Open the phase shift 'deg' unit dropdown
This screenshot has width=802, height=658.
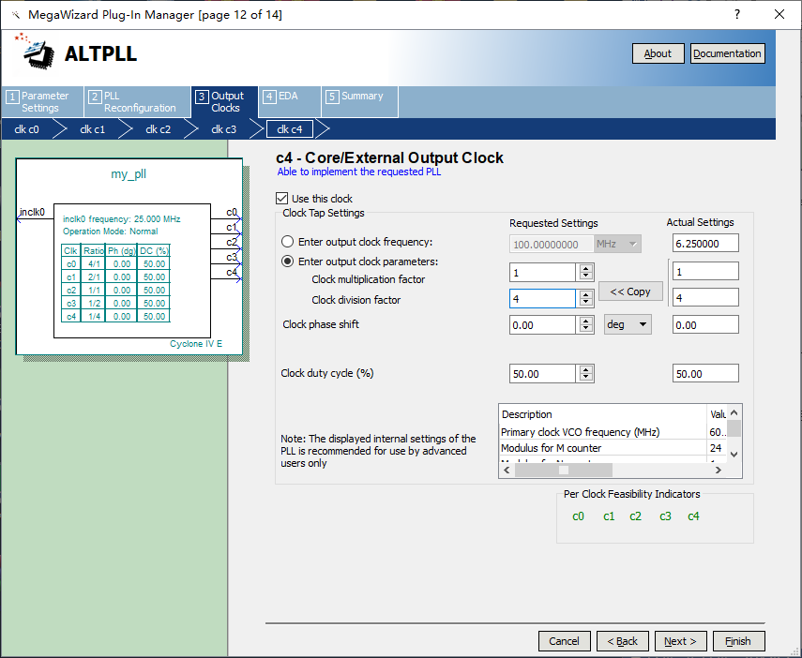pos(628,324)
